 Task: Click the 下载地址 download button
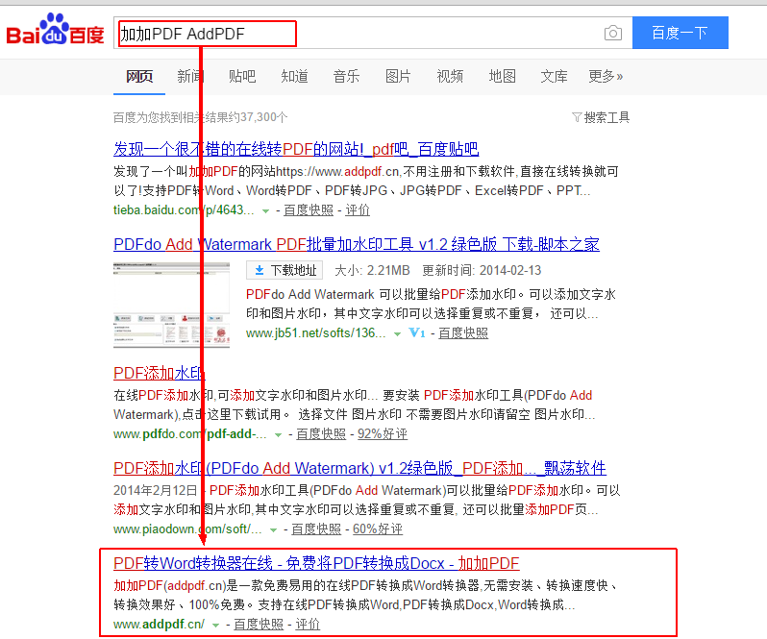285,270
